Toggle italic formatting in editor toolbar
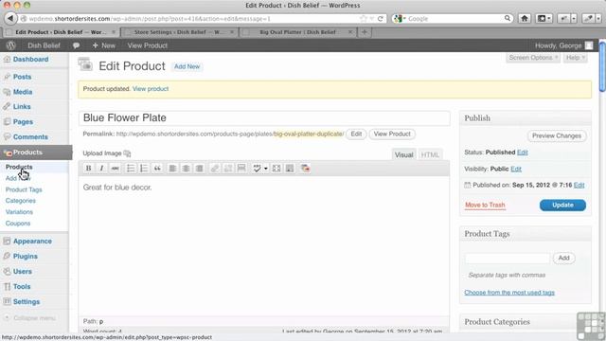Screen dimensions: 606x341 click(101, 169)
